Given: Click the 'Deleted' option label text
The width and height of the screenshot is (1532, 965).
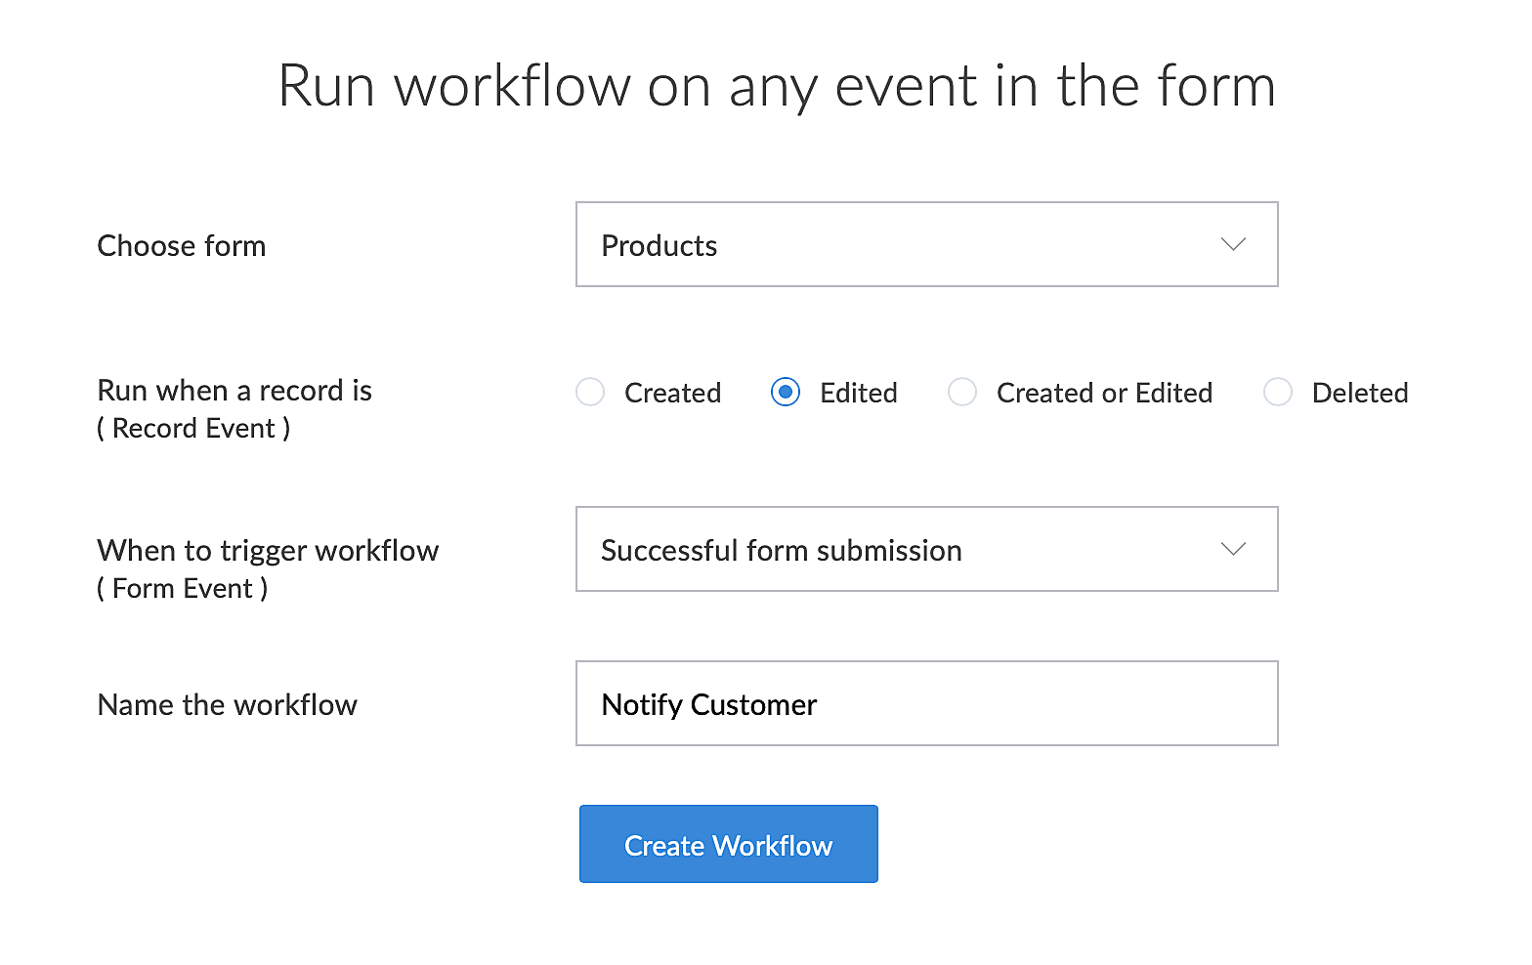Looking at the screenshot, I should (1360, 393).
